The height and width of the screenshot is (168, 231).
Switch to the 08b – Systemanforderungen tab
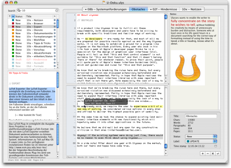[x=106, y=9]
